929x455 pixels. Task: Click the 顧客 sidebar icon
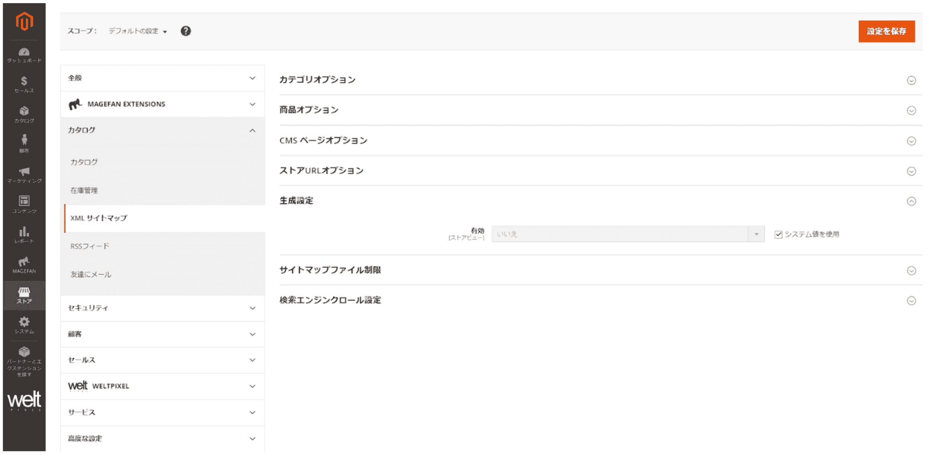point(24,143)
